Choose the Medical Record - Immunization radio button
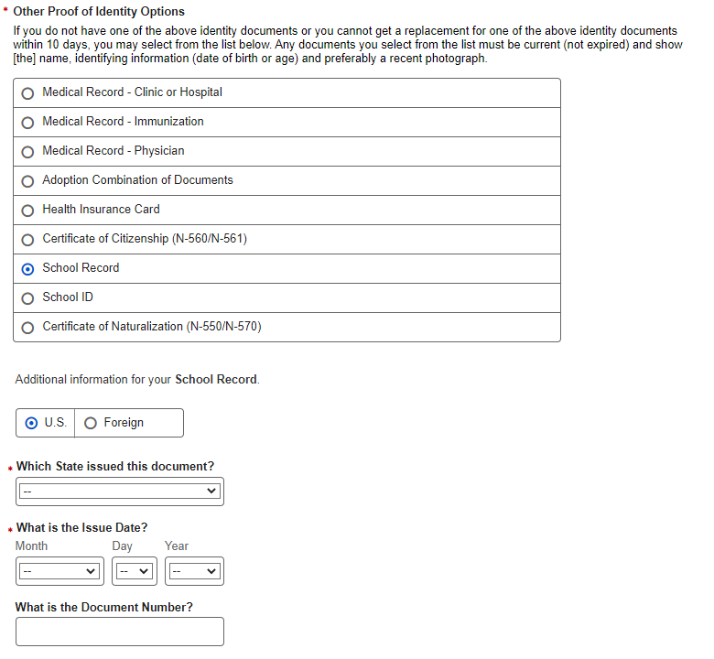 pyautogui.click(x=28, y=123)
